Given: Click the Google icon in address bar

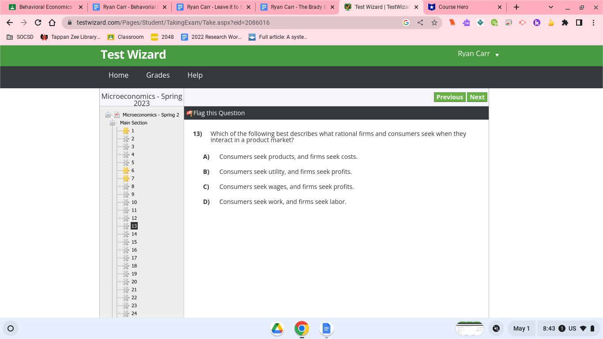Looking at the screenshot, I should click(406, 23).
